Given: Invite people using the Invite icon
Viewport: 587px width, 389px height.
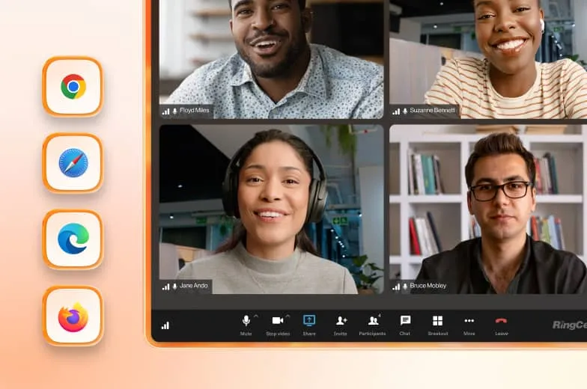Looking at the screenshot, I should click(341, 325).
